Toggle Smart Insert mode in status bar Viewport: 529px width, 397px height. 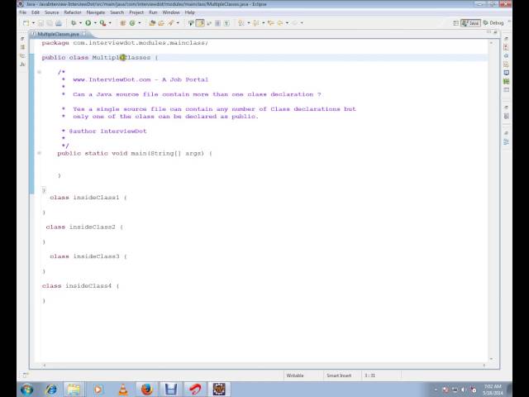click(x=339, y=375)
